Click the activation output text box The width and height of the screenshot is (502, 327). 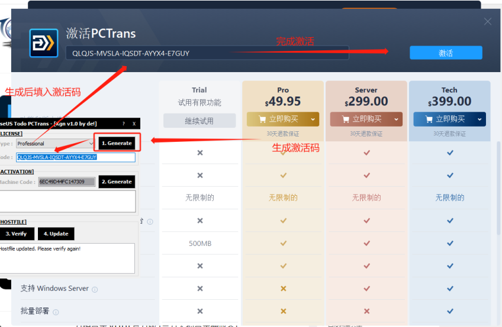tap(67, 202)
